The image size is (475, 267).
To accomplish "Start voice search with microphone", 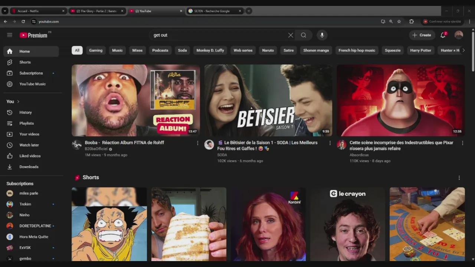I will click(322, 35).
